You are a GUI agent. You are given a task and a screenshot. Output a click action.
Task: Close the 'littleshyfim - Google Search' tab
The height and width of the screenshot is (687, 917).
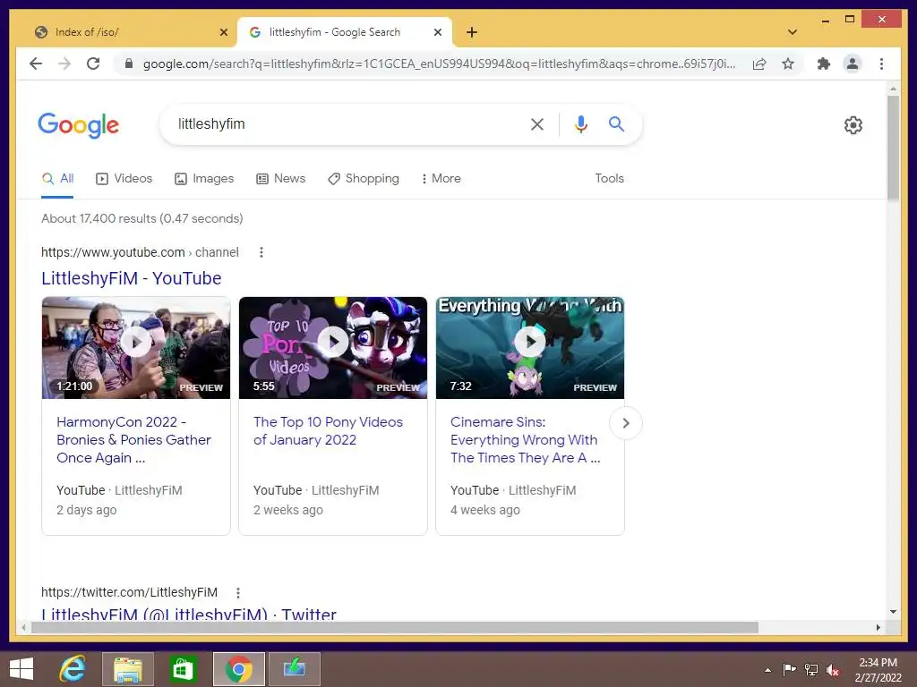[x=437, y=32]
